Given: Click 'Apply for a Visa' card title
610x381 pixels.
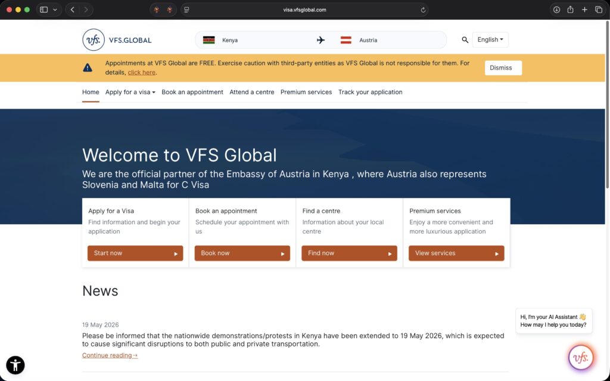Looking at the screenshot, I should (111, 211).
